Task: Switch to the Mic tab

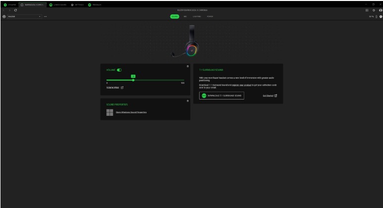Action: click(x=185, y=17)
